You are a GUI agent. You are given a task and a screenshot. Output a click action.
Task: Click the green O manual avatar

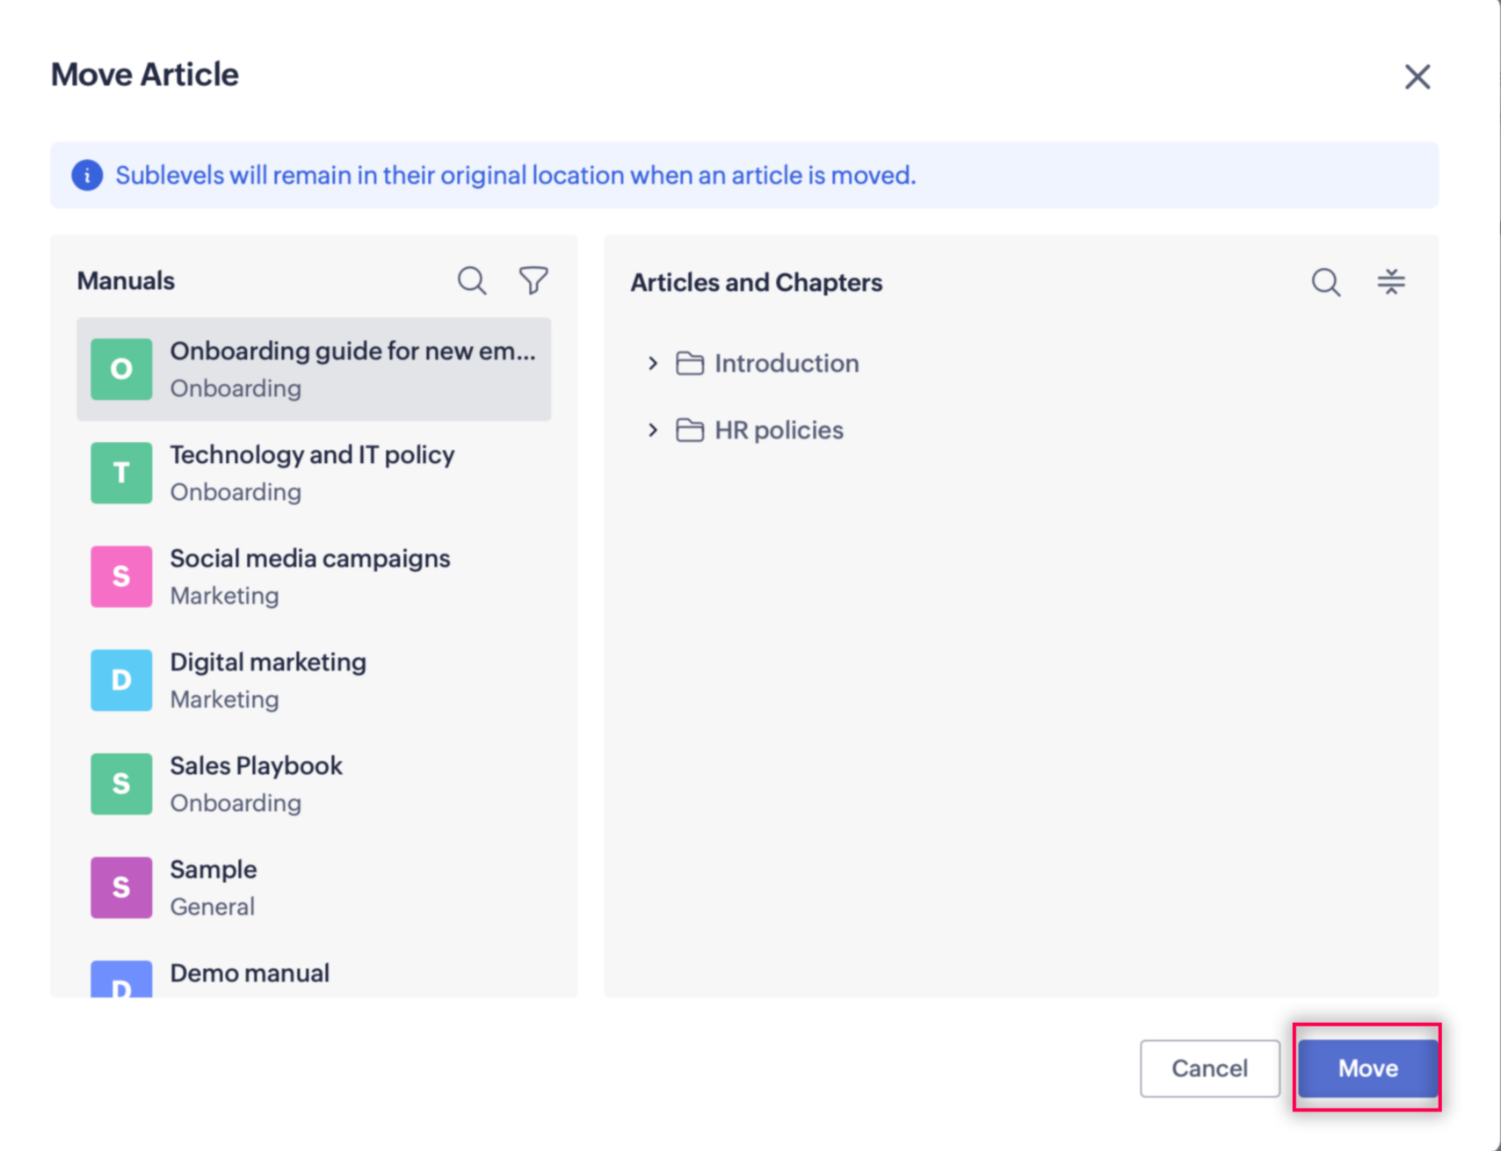point(121,369)
